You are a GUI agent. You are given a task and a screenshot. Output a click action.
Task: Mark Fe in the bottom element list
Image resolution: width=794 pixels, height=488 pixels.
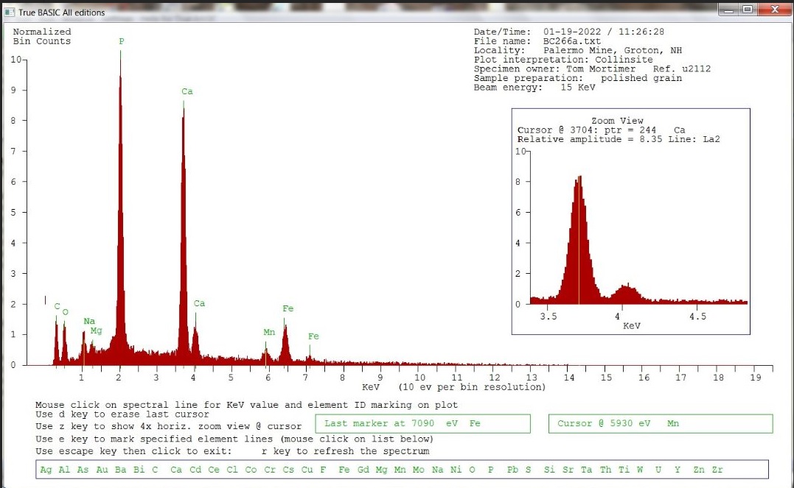coord(344,470)
